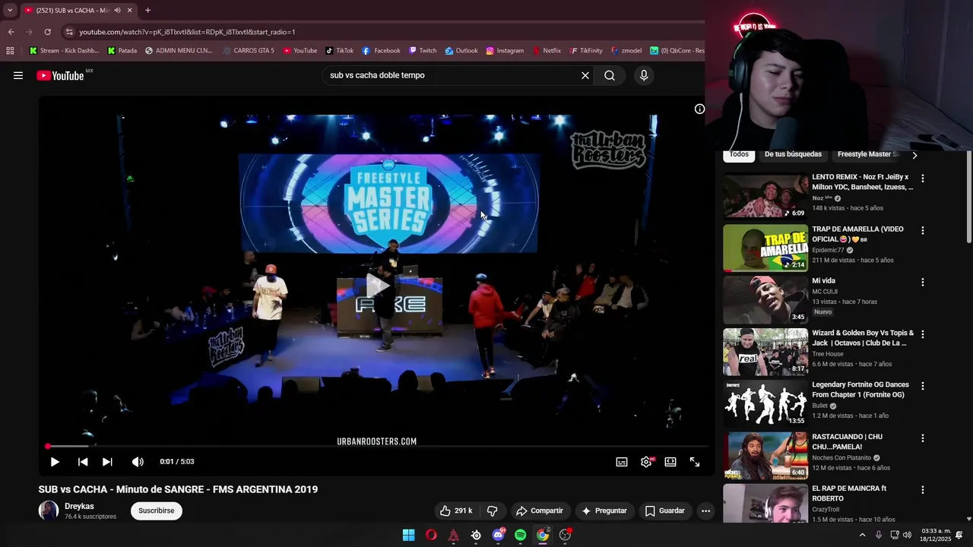Play the video using the play button
The height and width of the screenshot is (547, 973).
coord(55,461)
